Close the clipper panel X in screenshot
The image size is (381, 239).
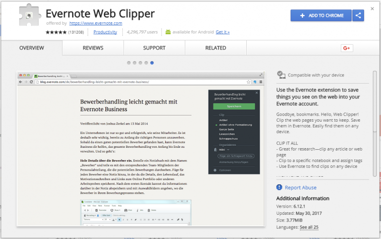(x=257, y=93)
